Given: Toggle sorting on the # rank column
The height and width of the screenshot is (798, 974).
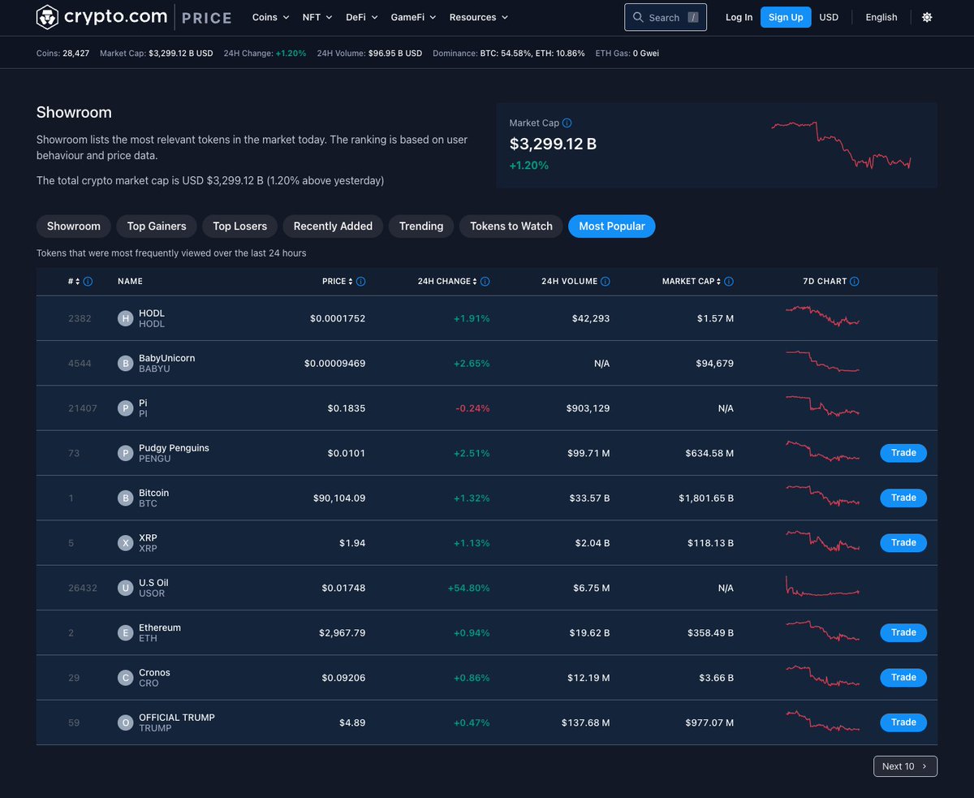Looking at the screenshot, I should click(x=76, y=281).
